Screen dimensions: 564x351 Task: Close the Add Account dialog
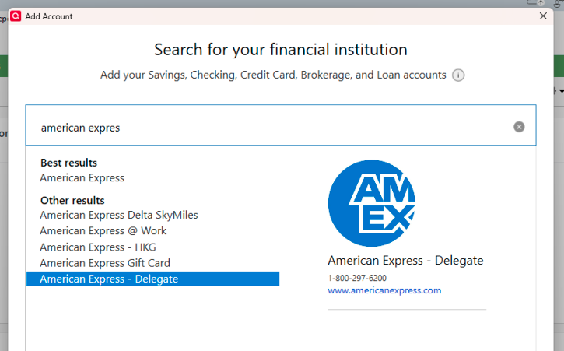pyautogui.click(x=542, y=16)
